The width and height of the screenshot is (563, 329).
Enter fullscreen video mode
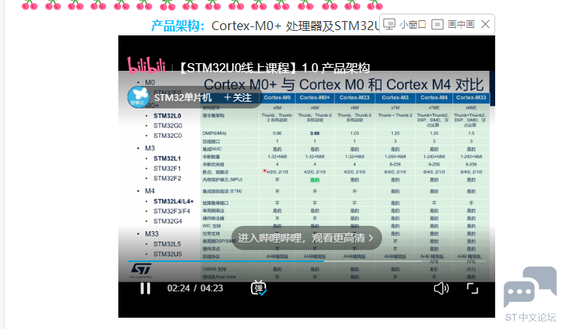pos(473,288)
